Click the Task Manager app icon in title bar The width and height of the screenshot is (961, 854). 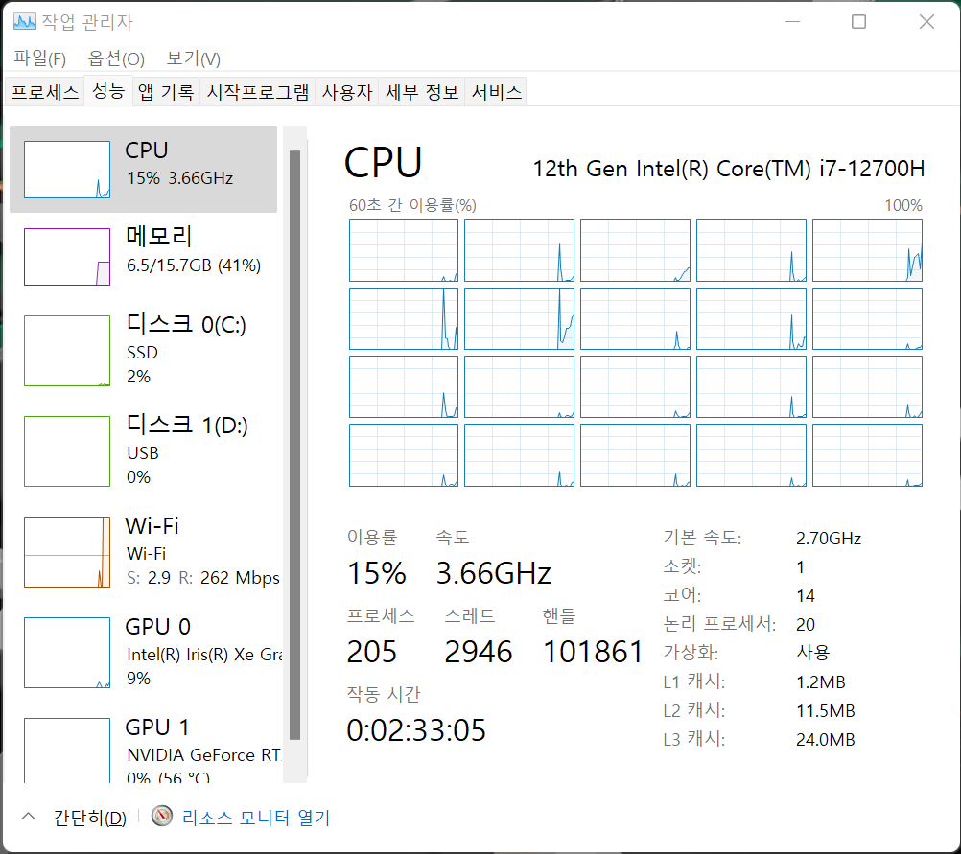pos(26,21)
